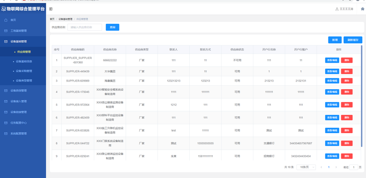
Task: Click the 供应商状态 column header
Action: coord(237,49)
